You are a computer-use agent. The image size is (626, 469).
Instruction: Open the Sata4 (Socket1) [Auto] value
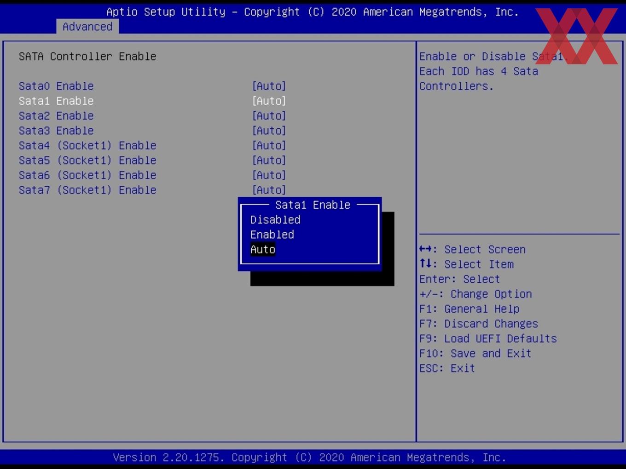[x=269, y=145]
